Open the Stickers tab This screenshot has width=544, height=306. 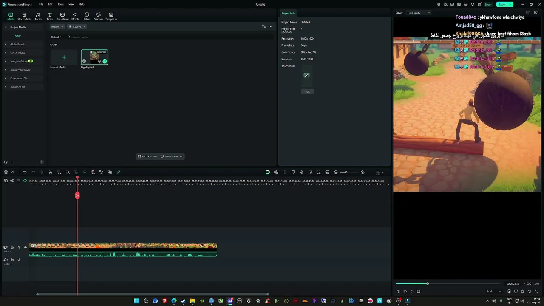(99, 17)
